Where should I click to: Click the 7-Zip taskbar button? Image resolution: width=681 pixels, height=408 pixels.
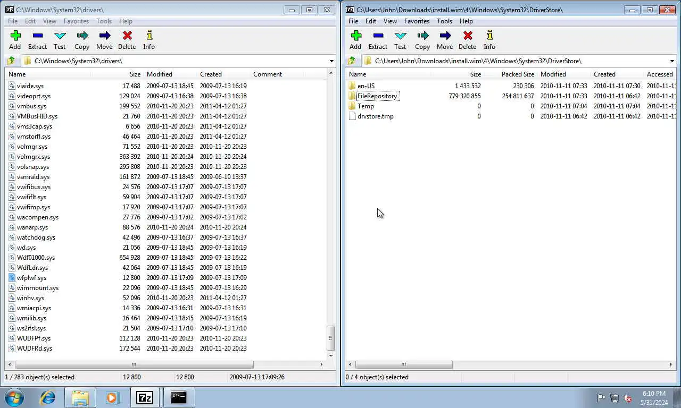point(145,397)
